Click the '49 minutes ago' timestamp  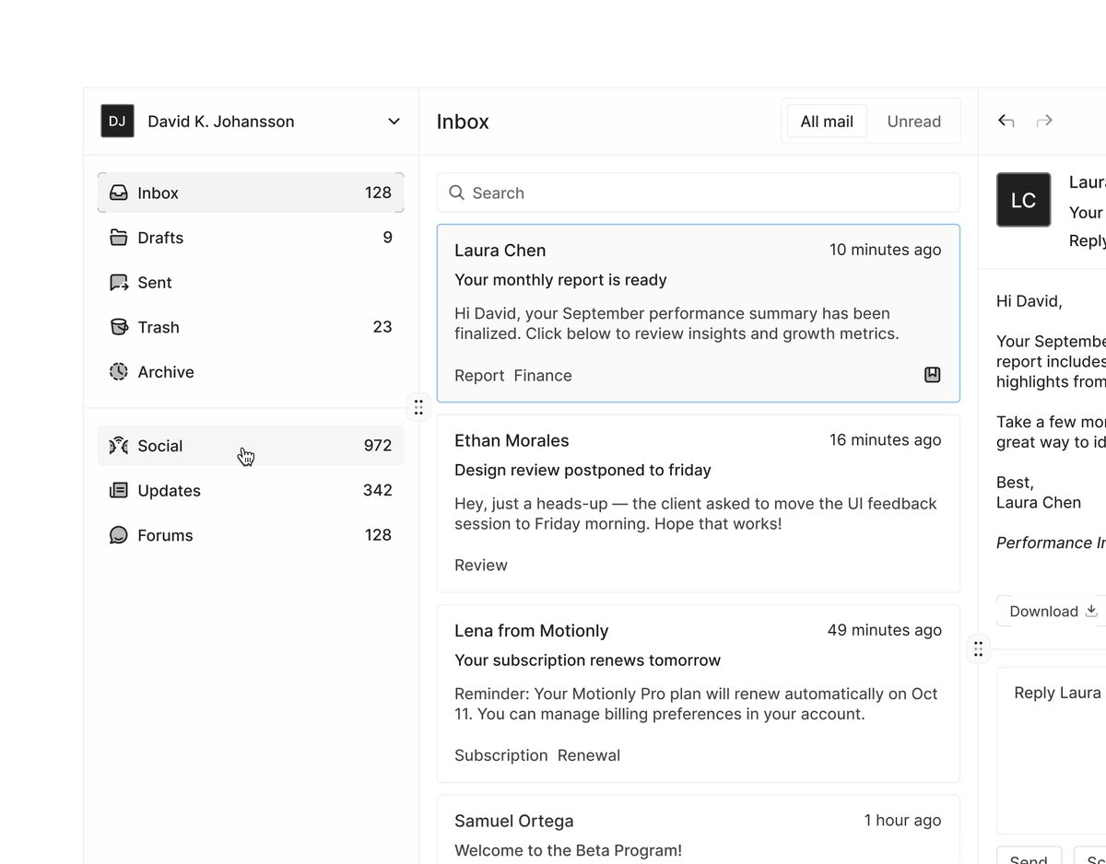pos(885,630)
